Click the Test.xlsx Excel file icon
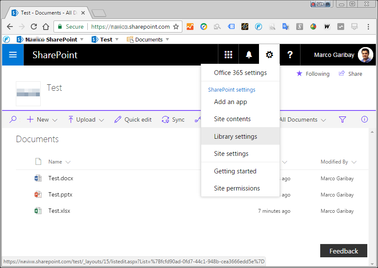Image resolution: width=378 pixels, height=268 pixels. 38,211
